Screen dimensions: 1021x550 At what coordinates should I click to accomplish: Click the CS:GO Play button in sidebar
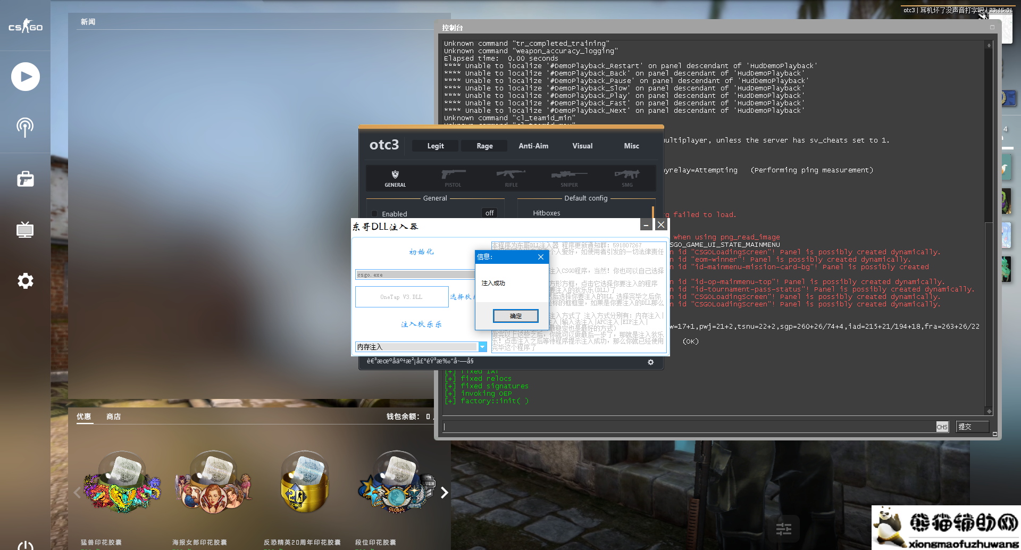click(25, 77)
